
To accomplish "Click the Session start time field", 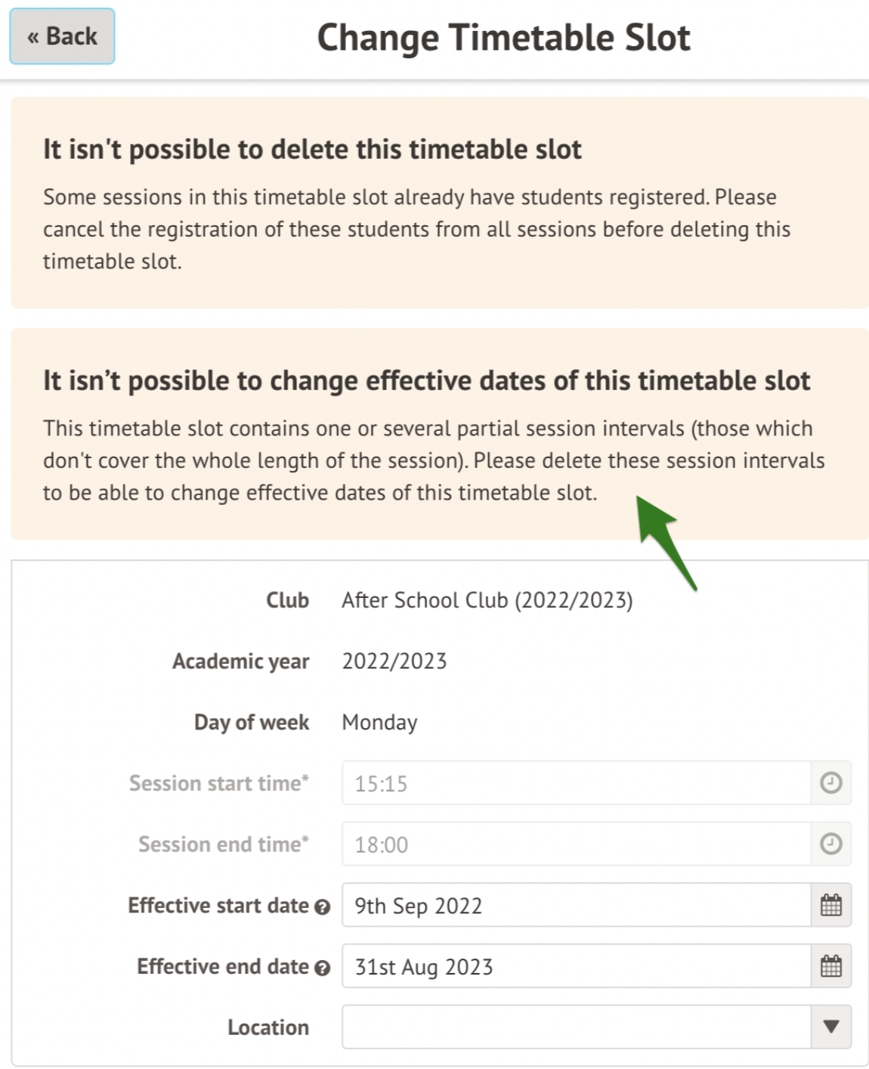I will 576,783.
